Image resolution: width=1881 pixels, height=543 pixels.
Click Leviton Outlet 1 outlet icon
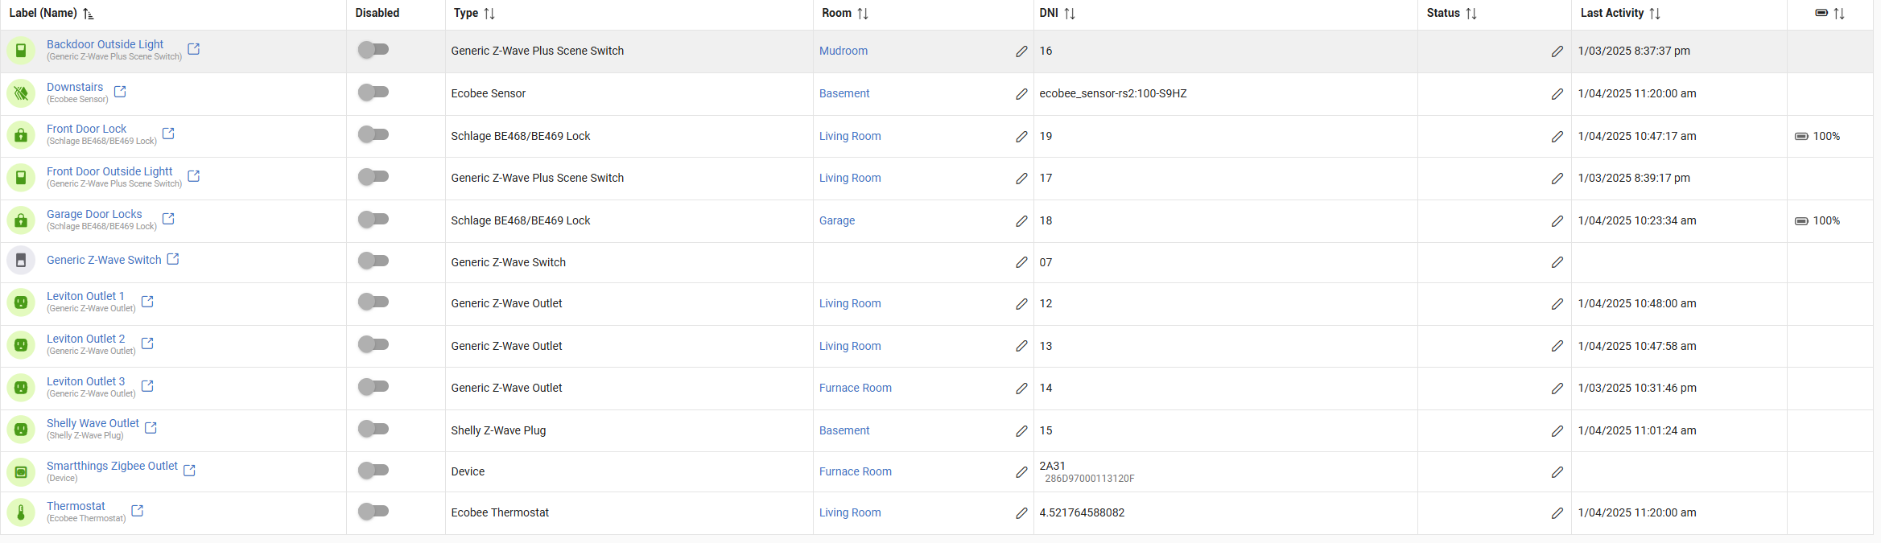pos(21,302)
